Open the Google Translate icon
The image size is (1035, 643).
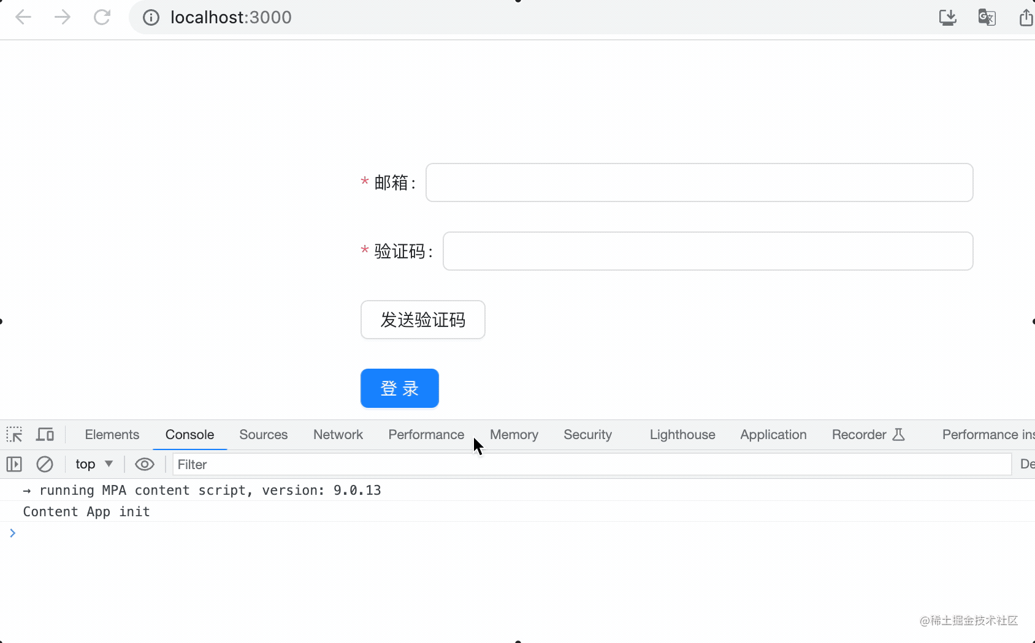click(x=987, y=17)
